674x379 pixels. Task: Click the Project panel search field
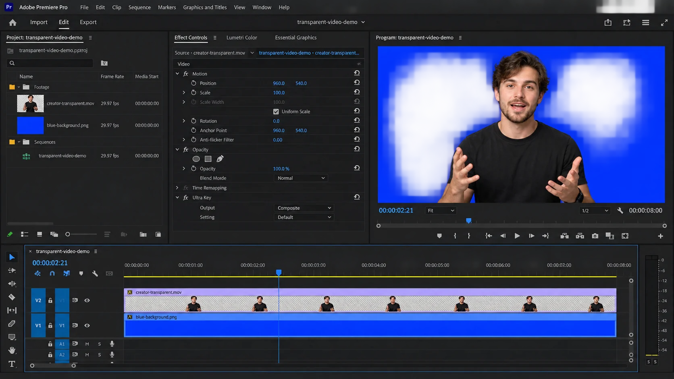coord(50,63)
